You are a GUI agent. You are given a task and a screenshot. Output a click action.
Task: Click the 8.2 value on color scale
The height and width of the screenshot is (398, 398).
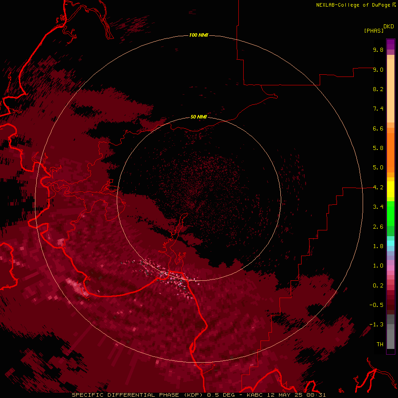pyautogui.click(x=378, y=89)
